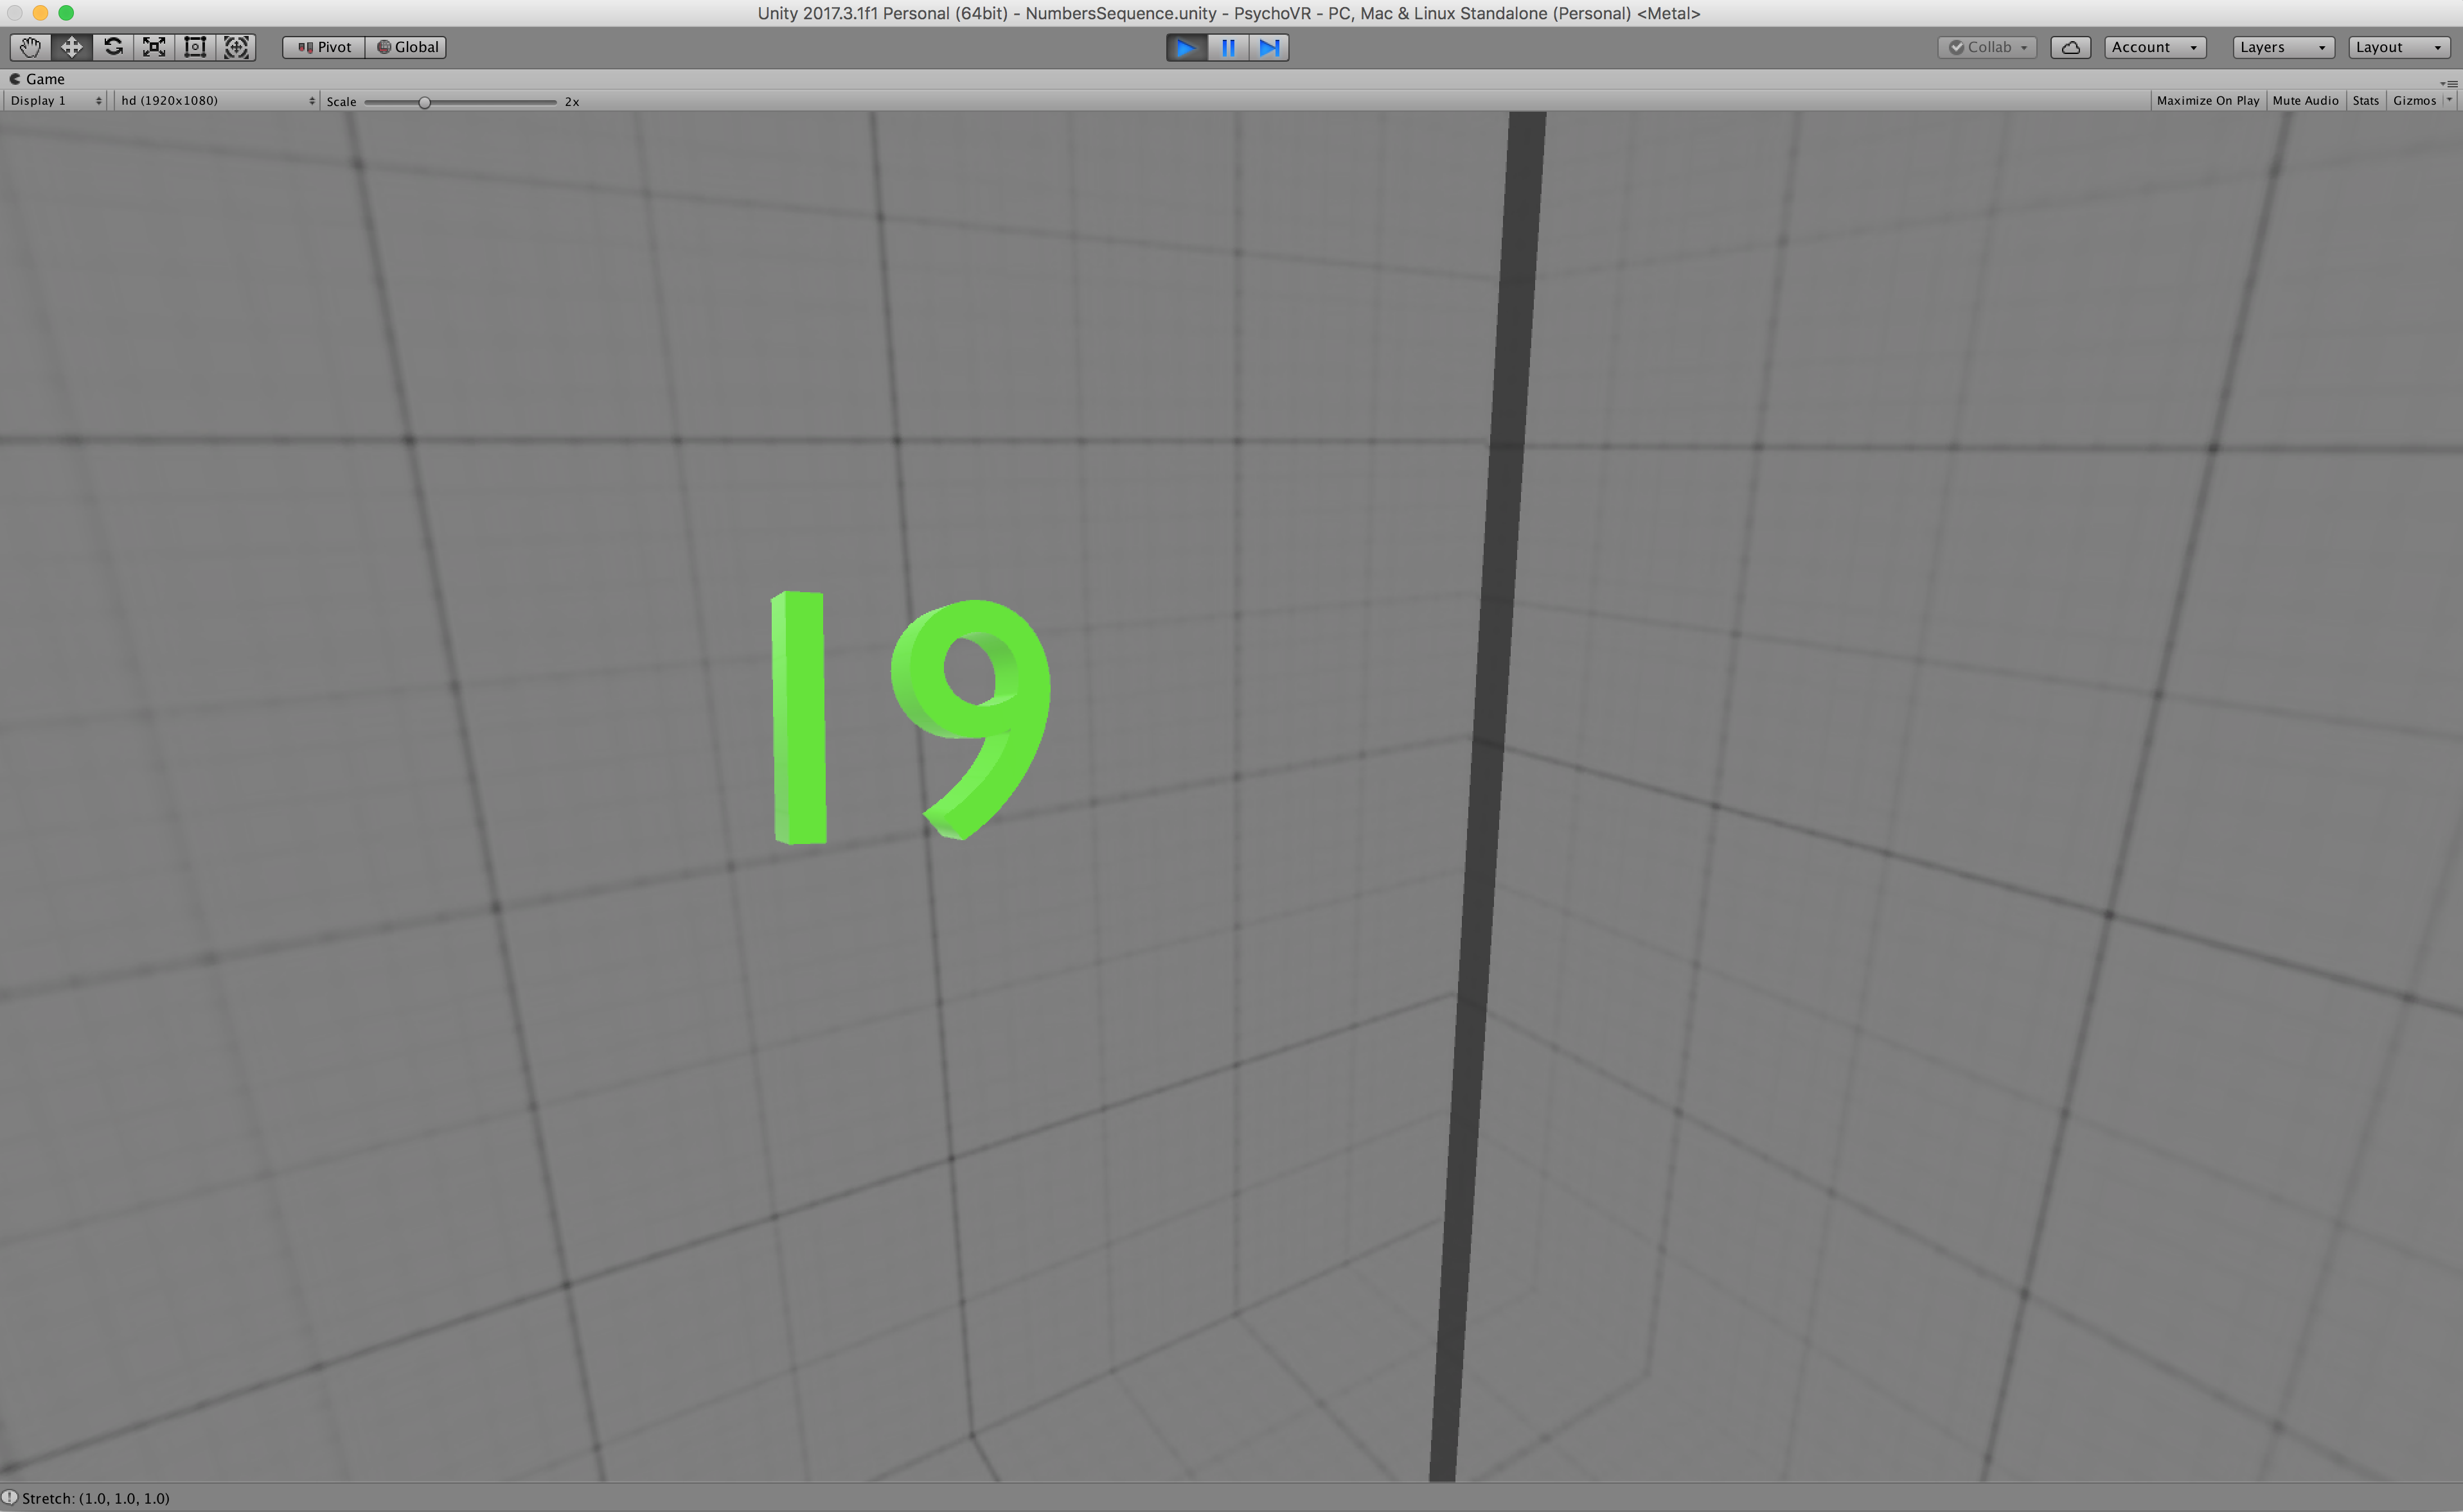Toggle the Stats overlay
The width and height of the screenshot is (2463, 1512).
(2365, 100)
